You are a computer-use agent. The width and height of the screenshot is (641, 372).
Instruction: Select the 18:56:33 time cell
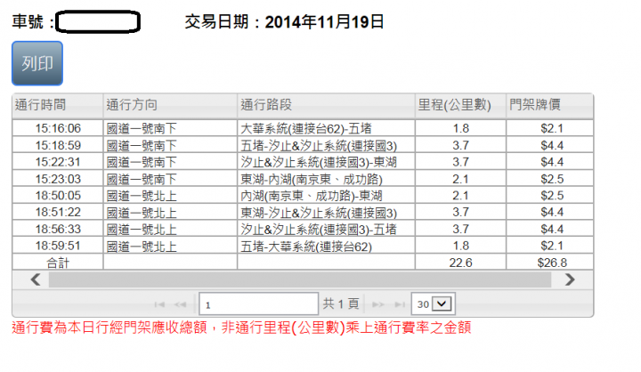click(x=58, y=229)
